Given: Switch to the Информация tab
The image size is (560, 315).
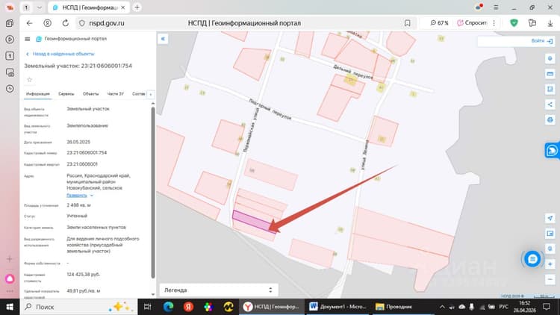Looking at the screenshot, I should [x=38, y=94].
